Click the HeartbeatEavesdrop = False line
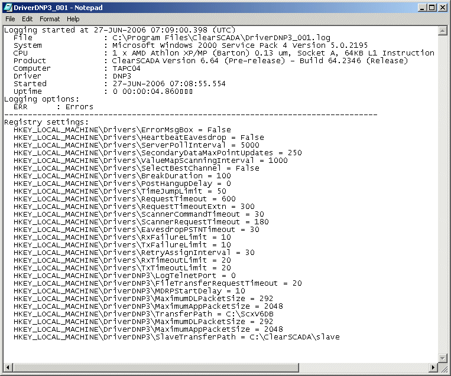Viewport: 451px width, 376px height. tap(139, 138)
